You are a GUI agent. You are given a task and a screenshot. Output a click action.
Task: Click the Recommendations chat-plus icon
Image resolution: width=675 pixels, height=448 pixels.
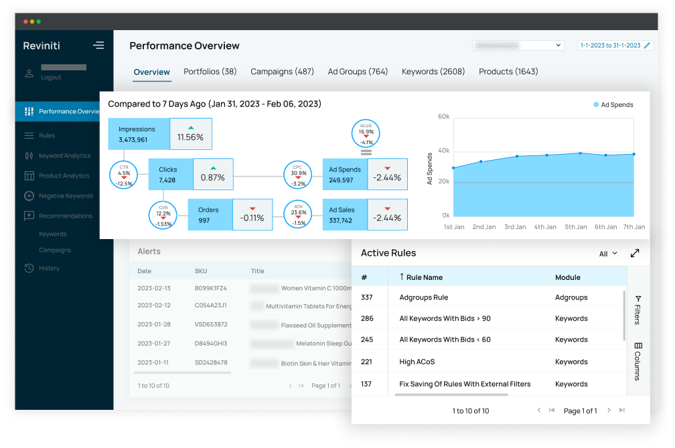(29, 216)
